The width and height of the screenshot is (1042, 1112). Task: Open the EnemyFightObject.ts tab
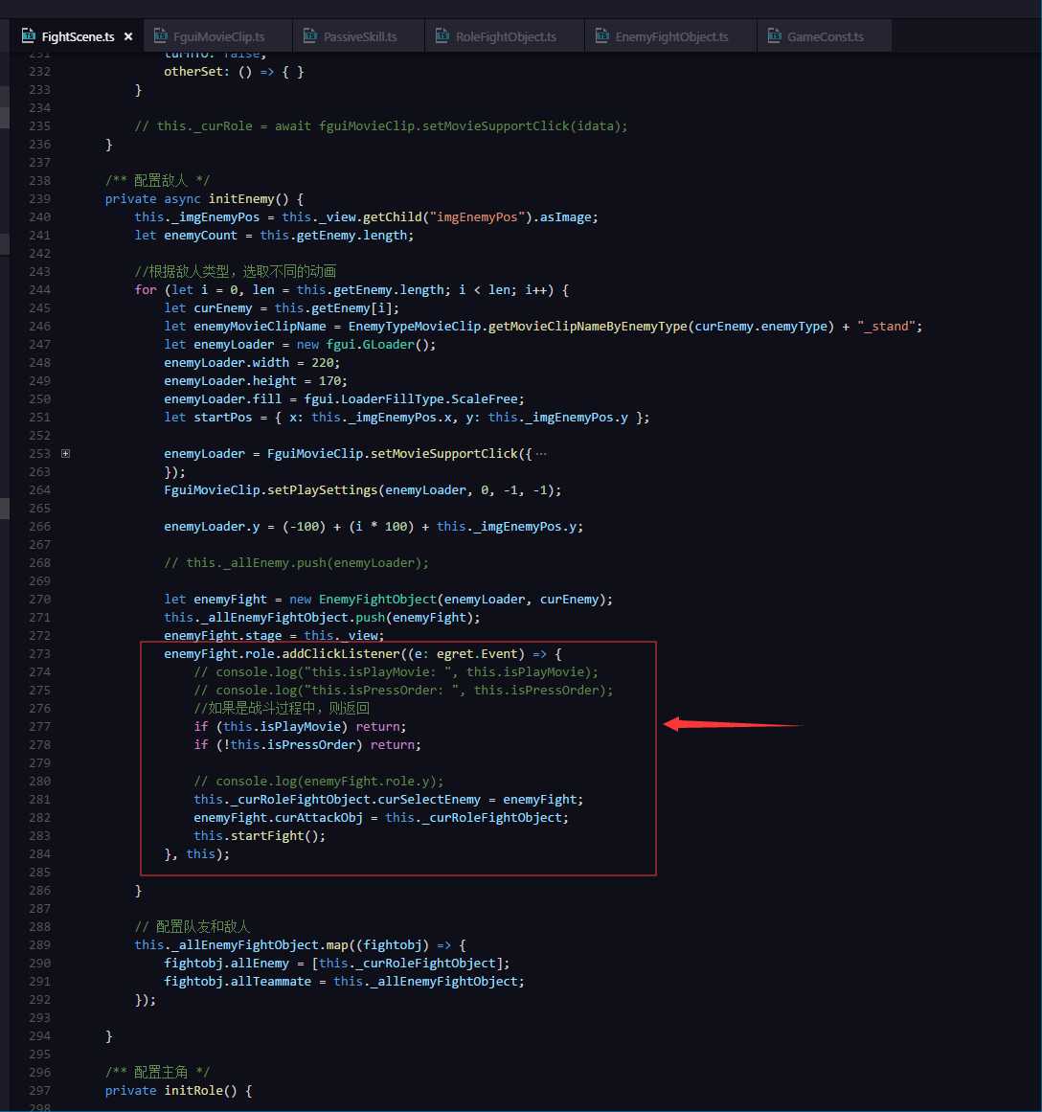(671, 36)
